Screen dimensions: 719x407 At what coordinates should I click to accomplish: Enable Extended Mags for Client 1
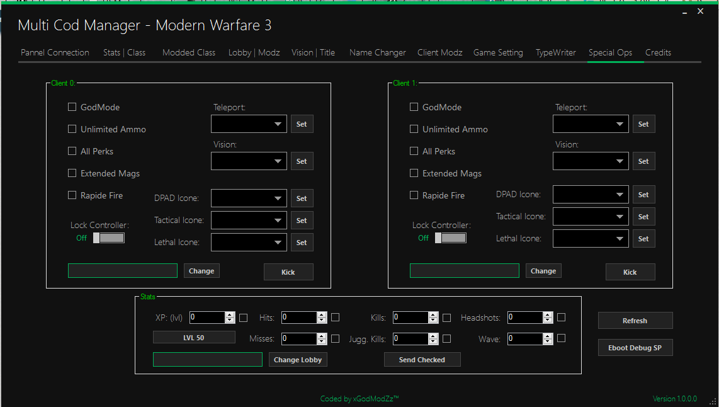tap(414, 173)
